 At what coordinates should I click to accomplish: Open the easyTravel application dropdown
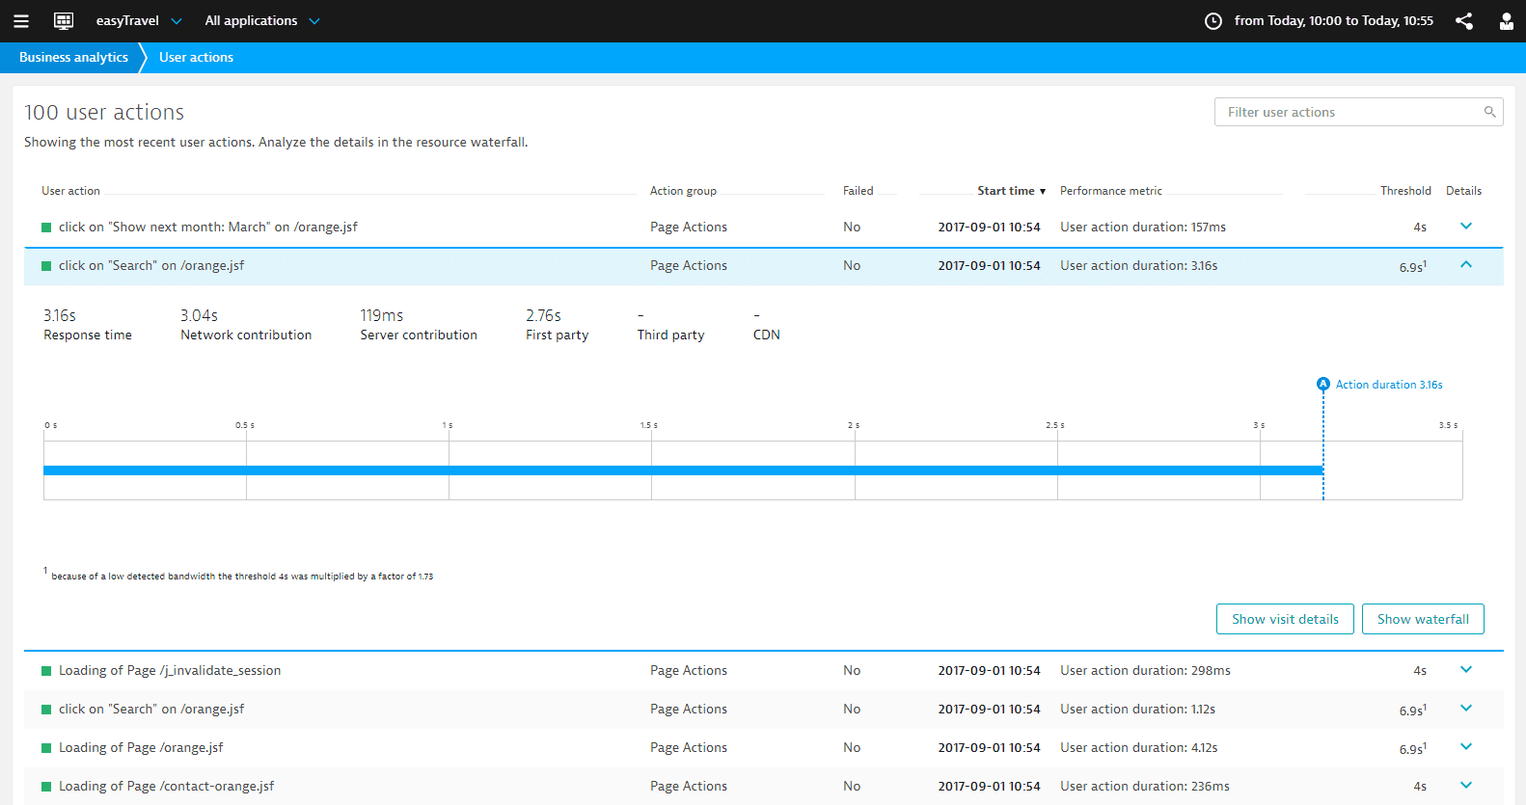pyautogui.click(x=139, y=21)
